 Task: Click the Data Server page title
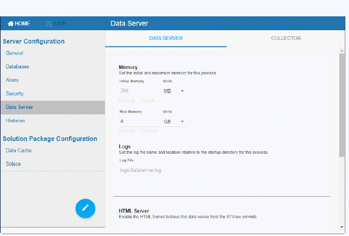[x=129, y=24]
